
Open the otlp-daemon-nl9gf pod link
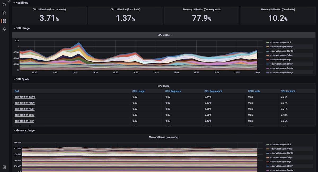pyautogui.click(x=24, y=109)
